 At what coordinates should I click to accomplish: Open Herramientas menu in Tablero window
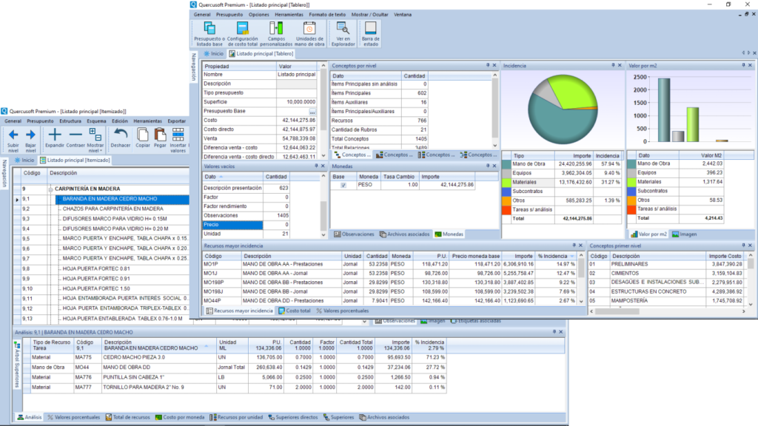289,15
